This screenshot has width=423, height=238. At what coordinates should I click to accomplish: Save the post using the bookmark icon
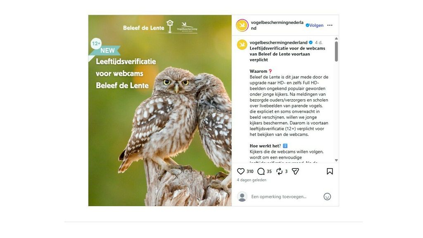(x=330, y=171)
